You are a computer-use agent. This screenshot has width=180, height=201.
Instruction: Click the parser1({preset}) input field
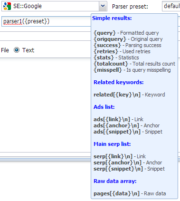tap(46, 21)
